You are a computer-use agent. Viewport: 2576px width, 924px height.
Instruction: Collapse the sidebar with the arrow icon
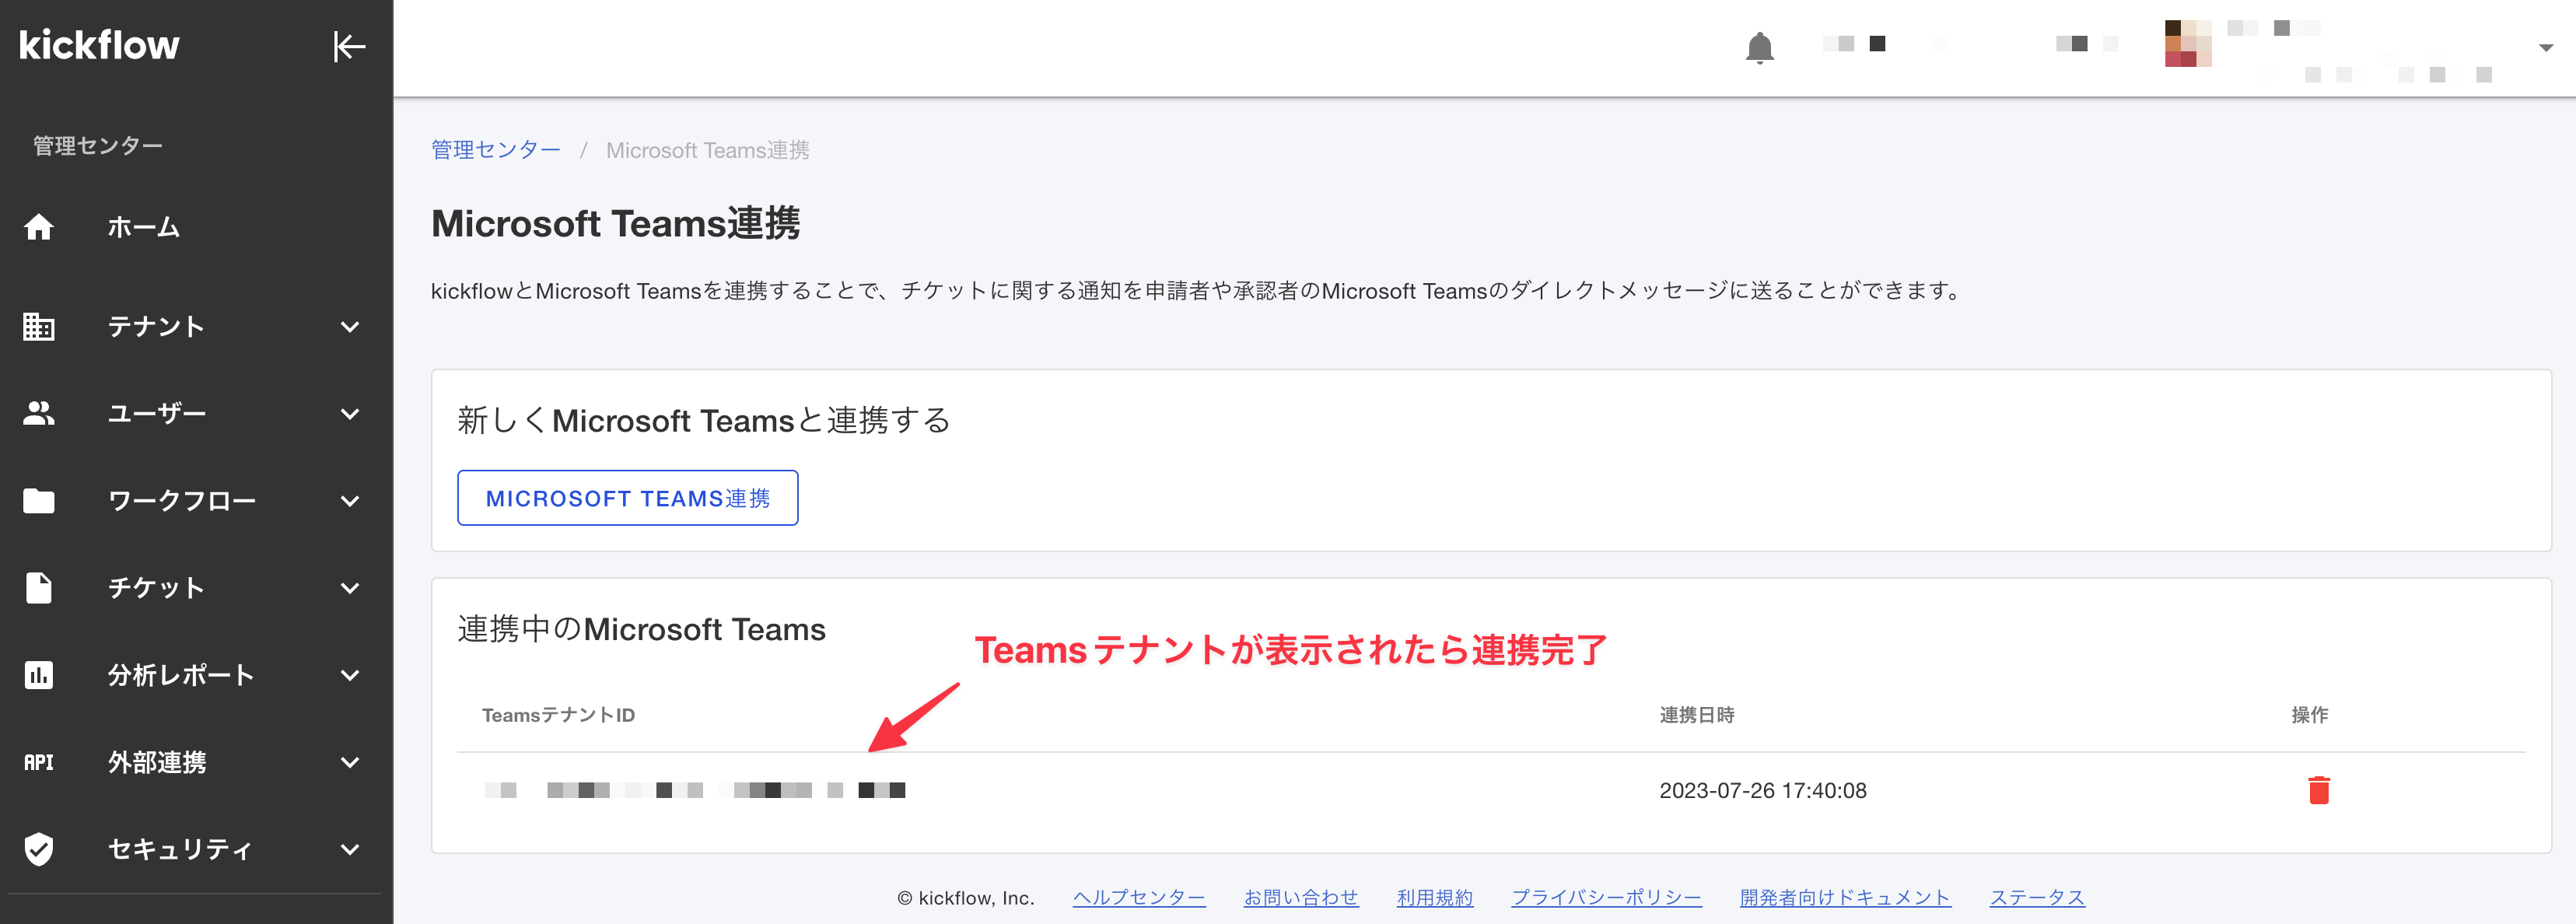[x=349, y=46]
